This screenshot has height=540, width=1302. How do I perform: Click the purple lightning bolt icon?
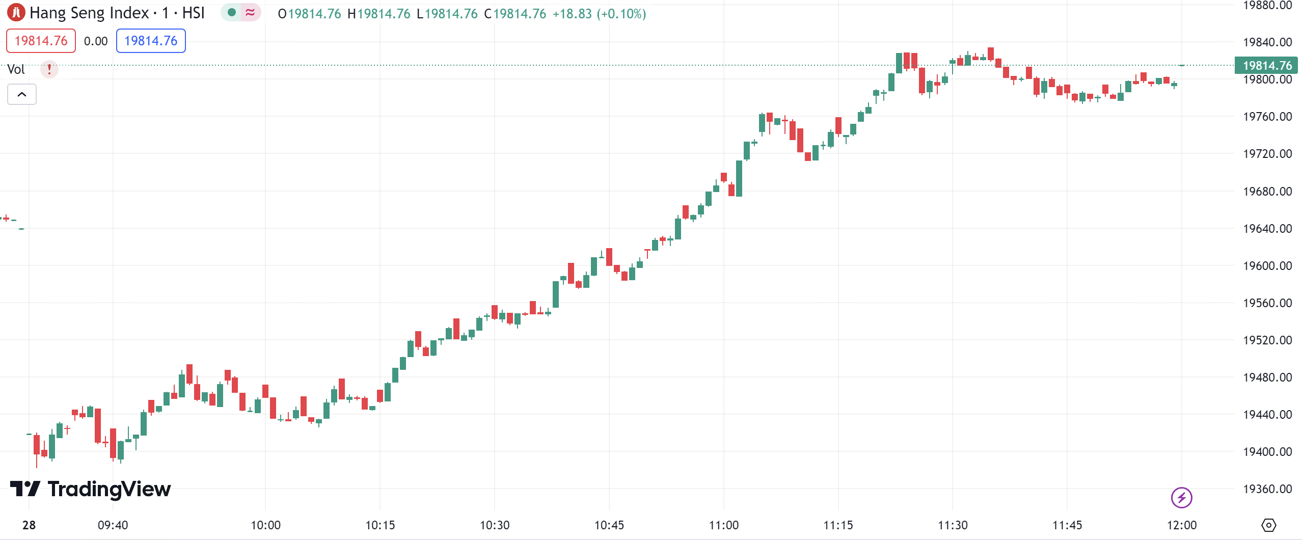click(x=1181, y=497)
